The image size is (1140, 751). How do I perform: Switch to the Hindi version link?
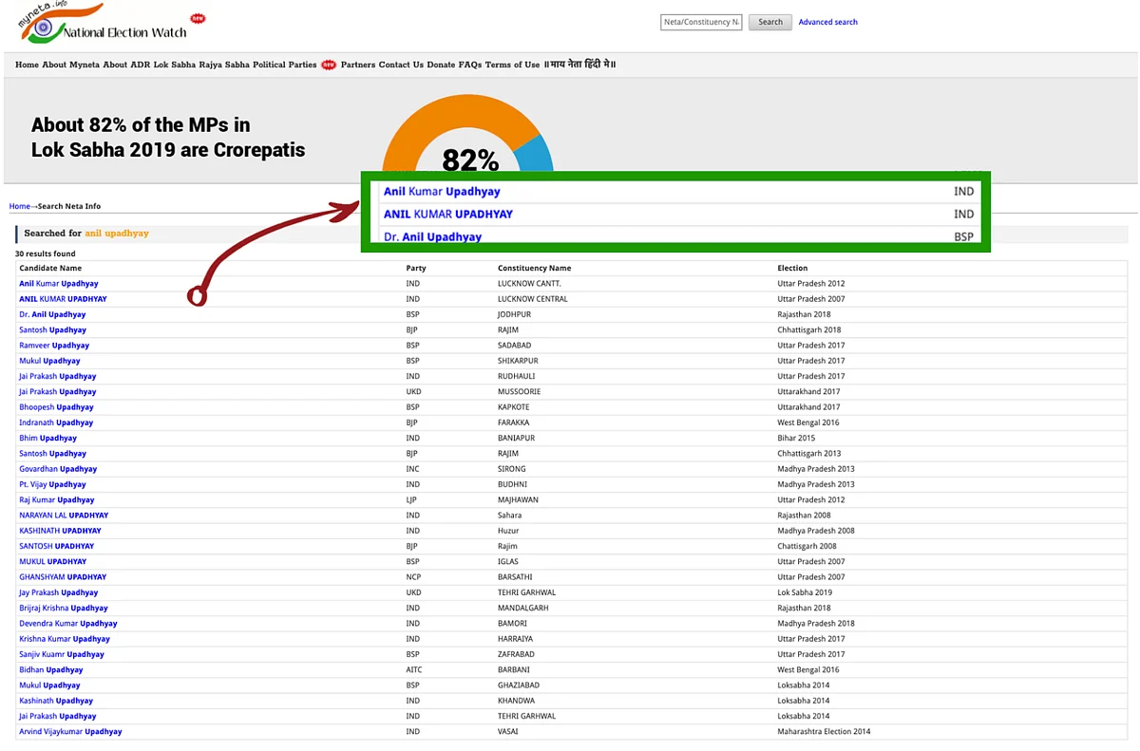click(x=579, y=65)
